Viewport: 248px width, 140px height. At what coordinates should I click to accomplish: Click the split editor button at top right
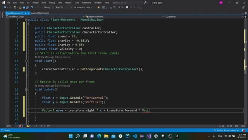[x=245, y=17]
